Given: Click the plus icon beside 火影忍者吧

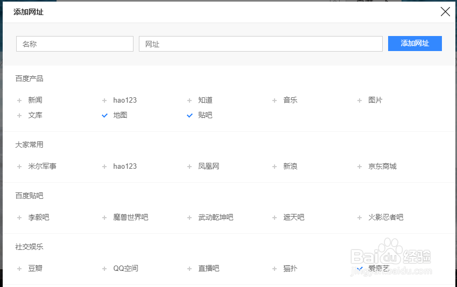Looking at the screenshot, I should tap(360, 218).
